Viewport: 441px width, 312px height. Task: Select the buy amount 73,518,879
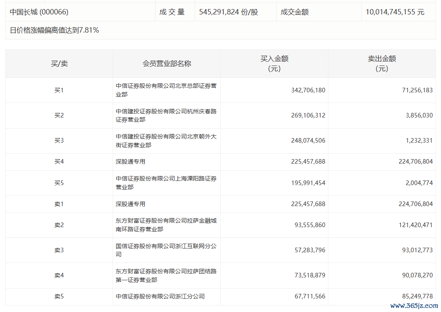[x=310, y=275]
